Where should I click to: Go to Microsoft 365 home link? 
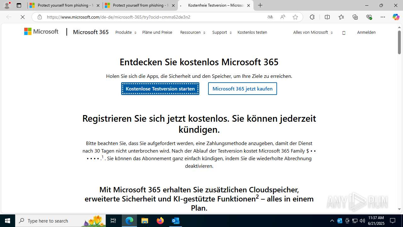click(91, 32)
